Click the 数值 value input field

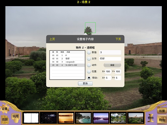[110, 52]
